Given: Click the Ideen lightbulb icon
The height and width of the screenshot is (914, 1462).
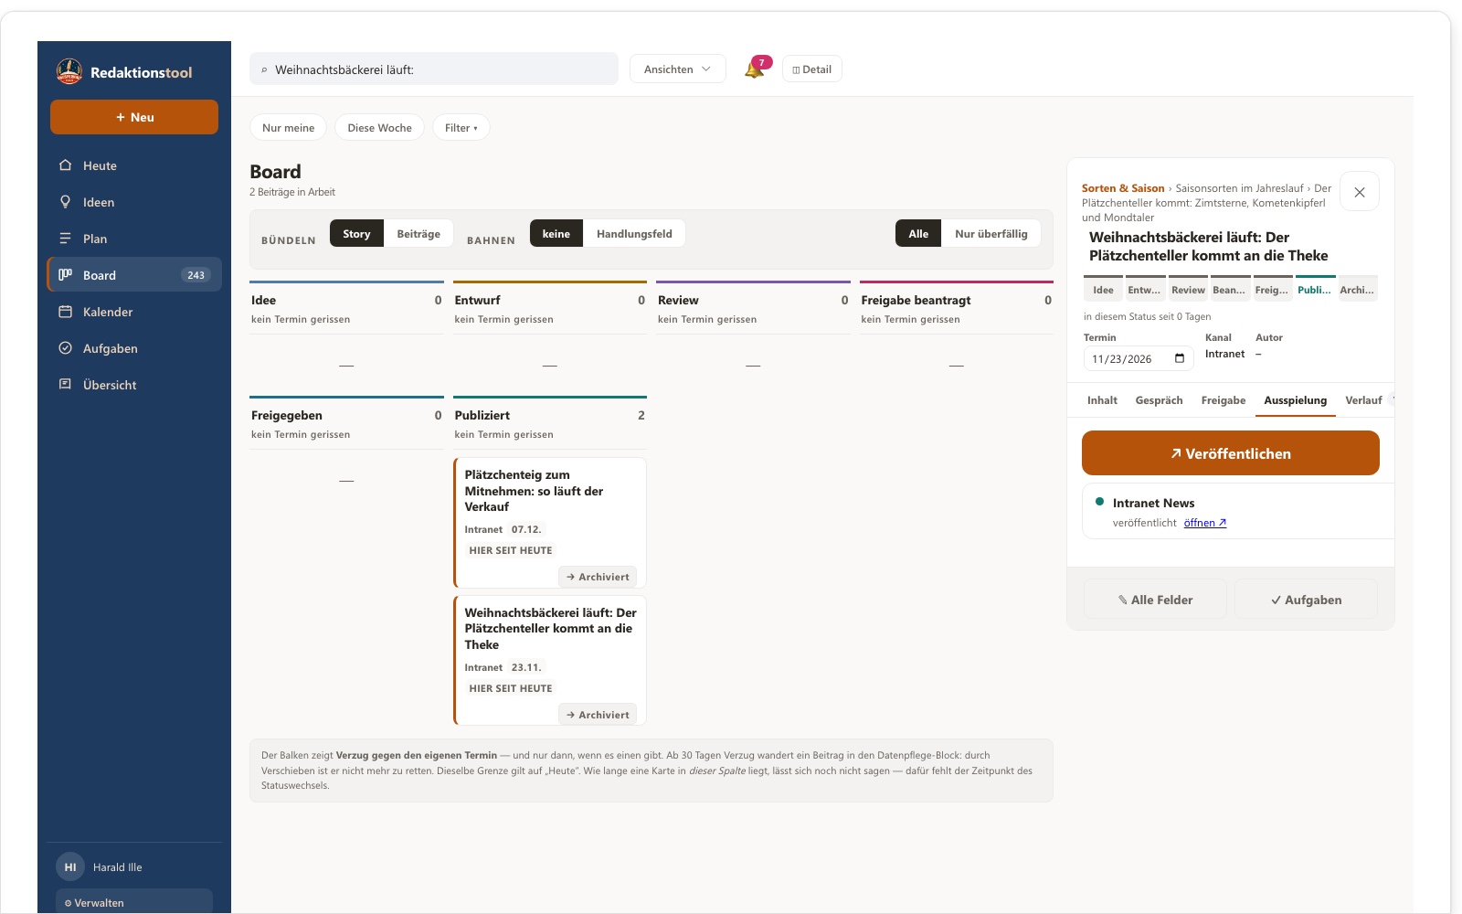Looking at the screenshot, I should (x=65, y=202).
